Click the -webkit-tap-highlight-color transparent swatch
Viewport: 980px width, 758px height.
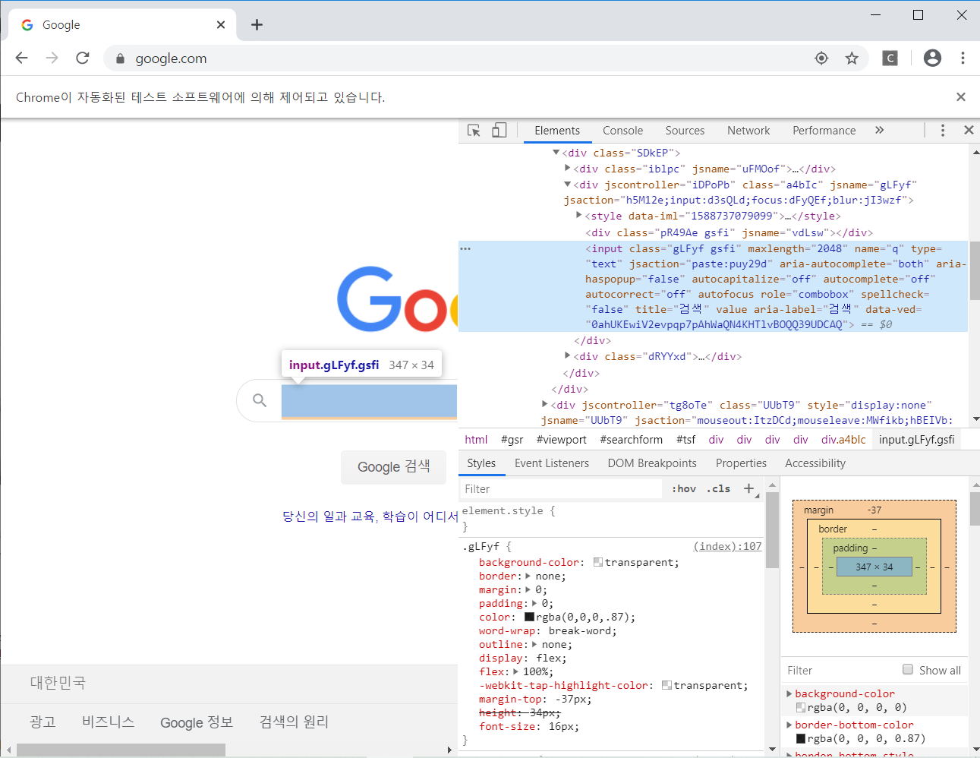(x=666, y=685)
